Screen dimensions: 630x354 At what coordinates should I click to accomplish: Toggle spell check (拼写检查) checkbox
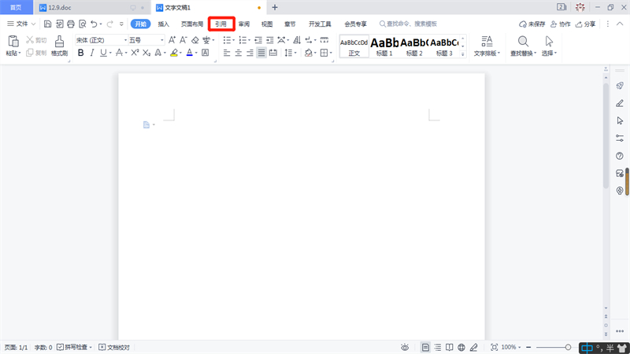click(60, 347)
